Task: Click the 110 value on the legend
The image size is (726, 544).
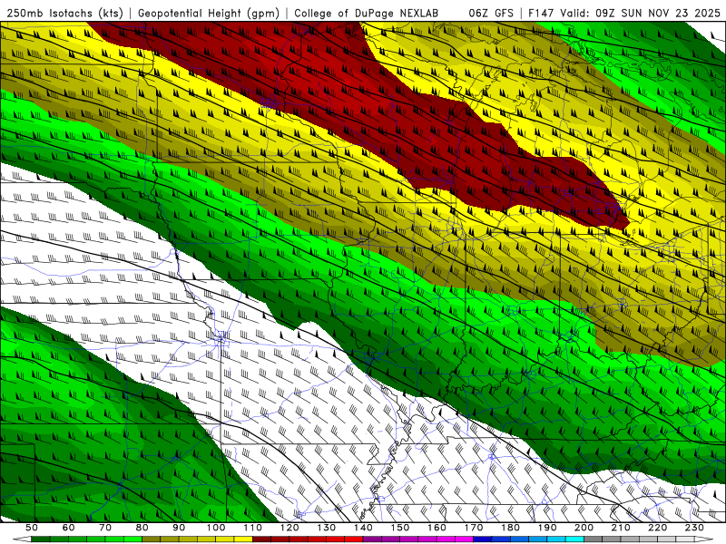Action: pyautogui.click(x=252, y=528)
